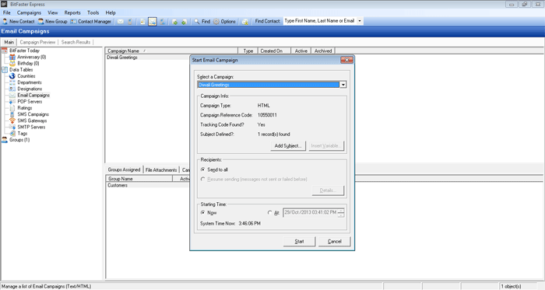Select the Send to all radio button
This screenshot has width=545, height=290.
point(203,169)
